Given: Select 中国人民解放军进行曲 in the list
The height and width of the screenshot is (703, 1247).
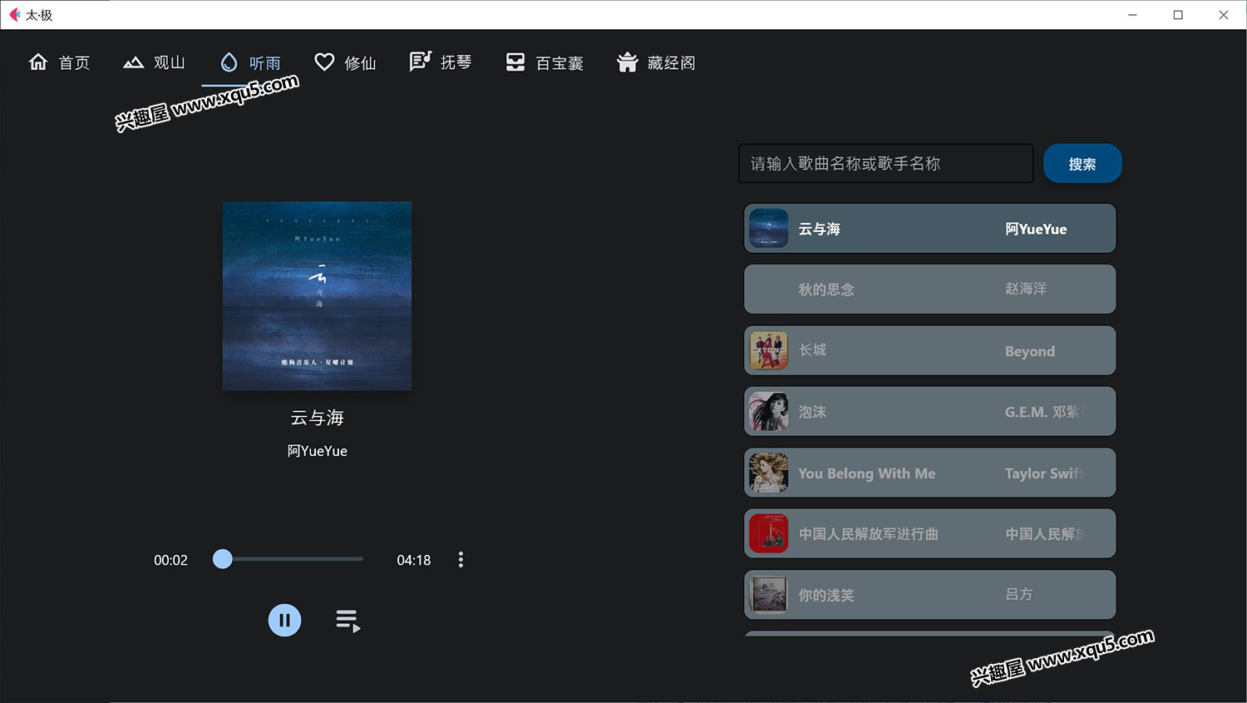Looking at the screenshot, I should 929,533.
